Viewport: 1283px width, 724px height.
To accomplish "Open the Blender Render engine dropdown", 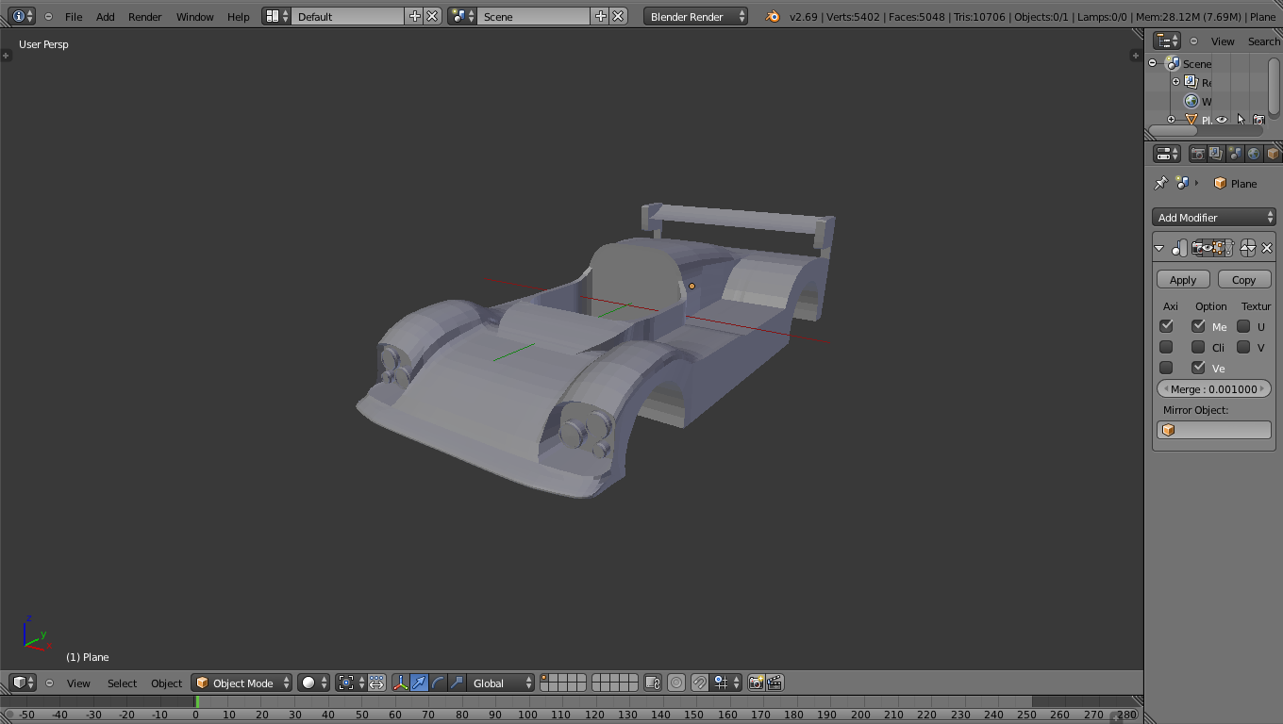I will (695, 17).
